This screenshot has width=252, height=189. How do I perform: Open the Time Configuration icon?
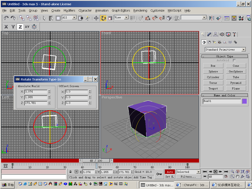[226, 176]
